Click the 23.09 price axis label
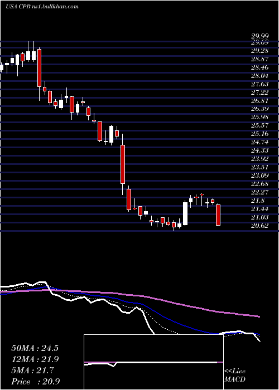The height and width of the screenshot is (390, 279). [259, 176]
